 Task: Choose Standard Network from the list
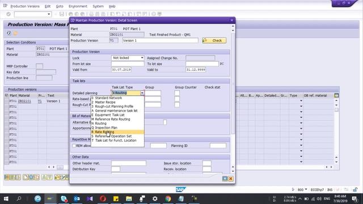coord(117,98)
